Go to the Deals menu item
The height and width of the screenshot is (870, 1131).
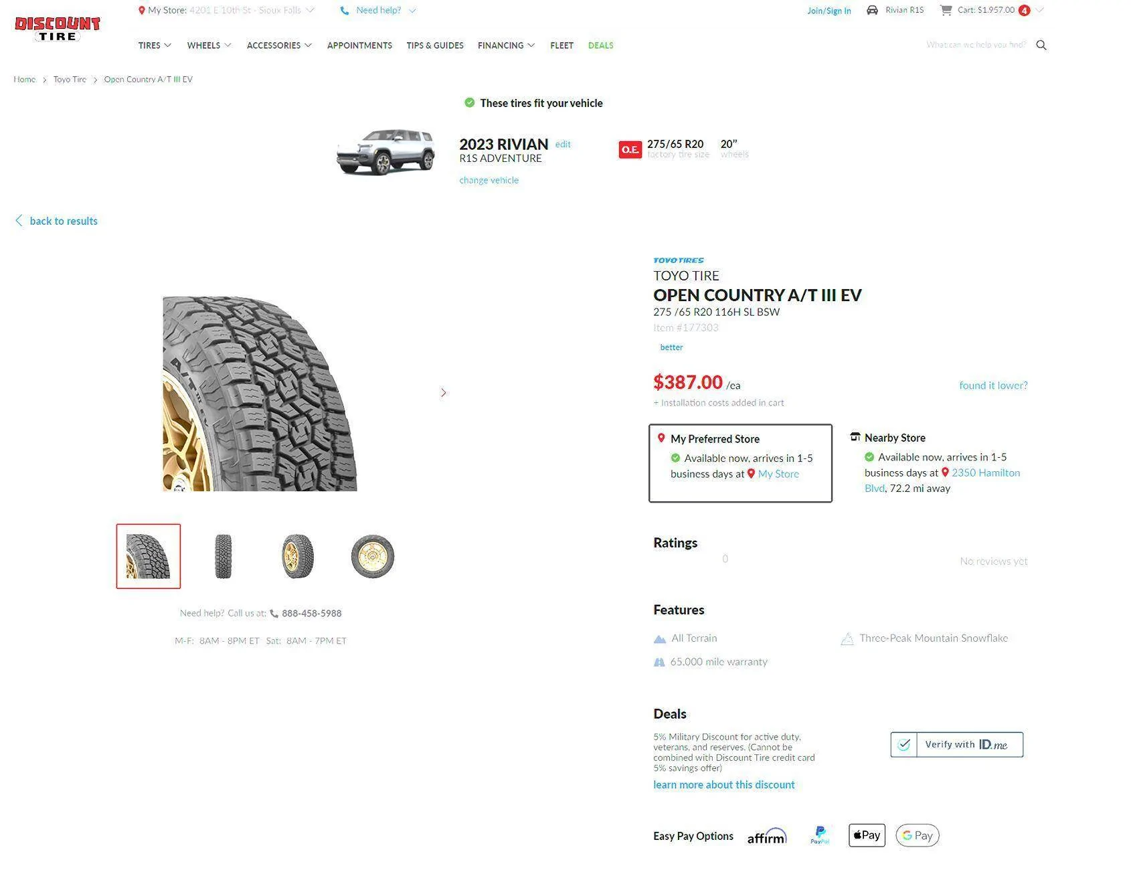pos(600,46)
